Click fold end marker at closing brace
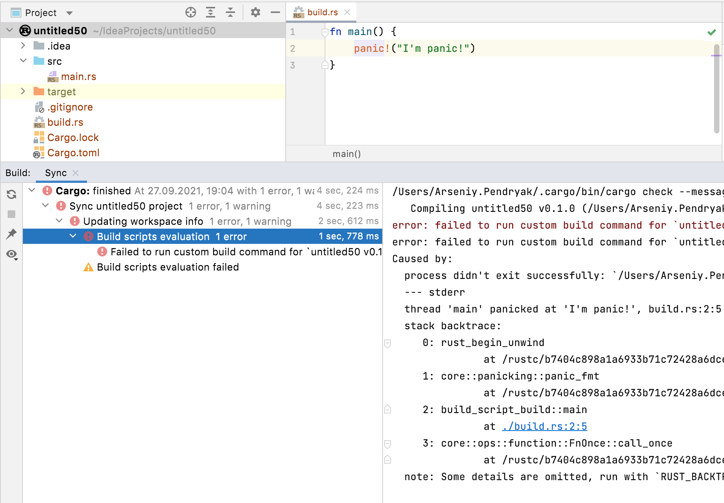This screenshot has height=503, width=724. (x=325, y=65)
